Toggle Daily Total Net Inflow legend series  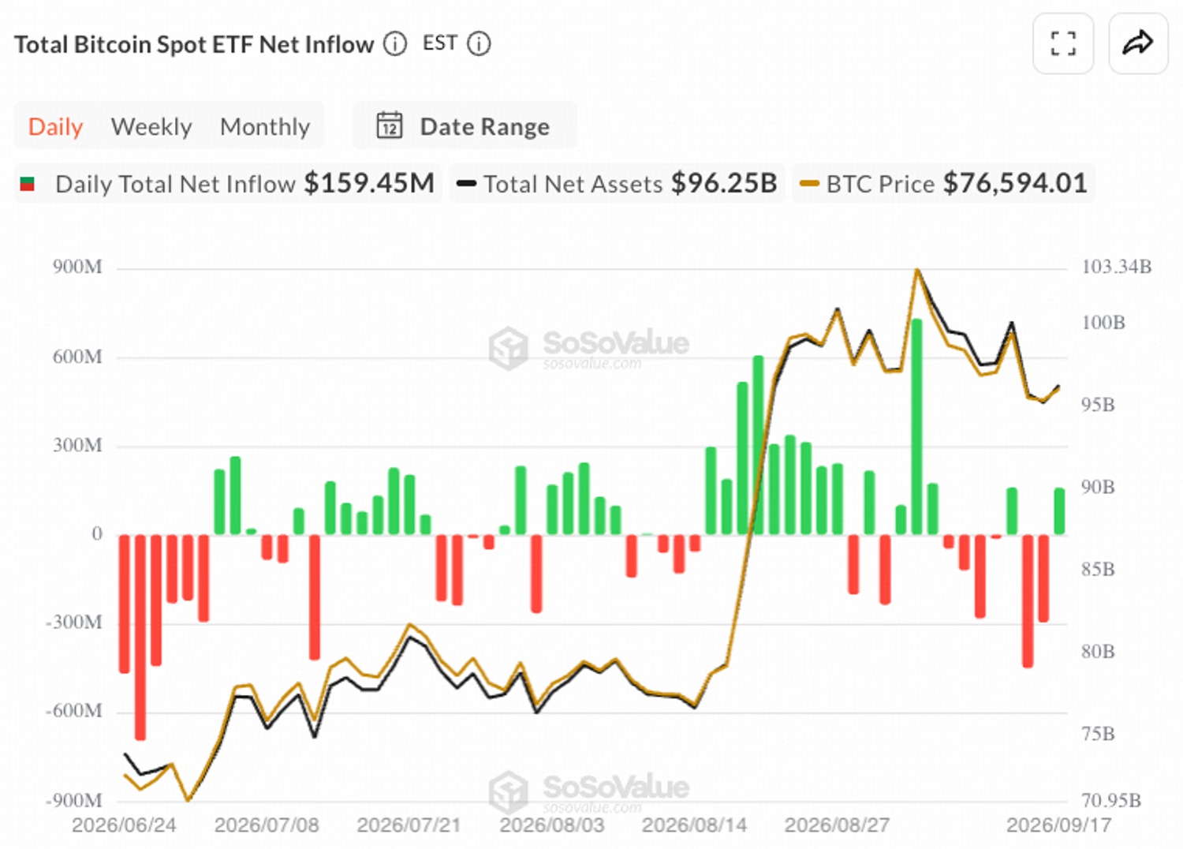pyautogui.click(x=228, y=184)
